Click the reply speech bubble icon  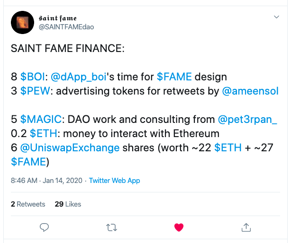coord(44,227)
